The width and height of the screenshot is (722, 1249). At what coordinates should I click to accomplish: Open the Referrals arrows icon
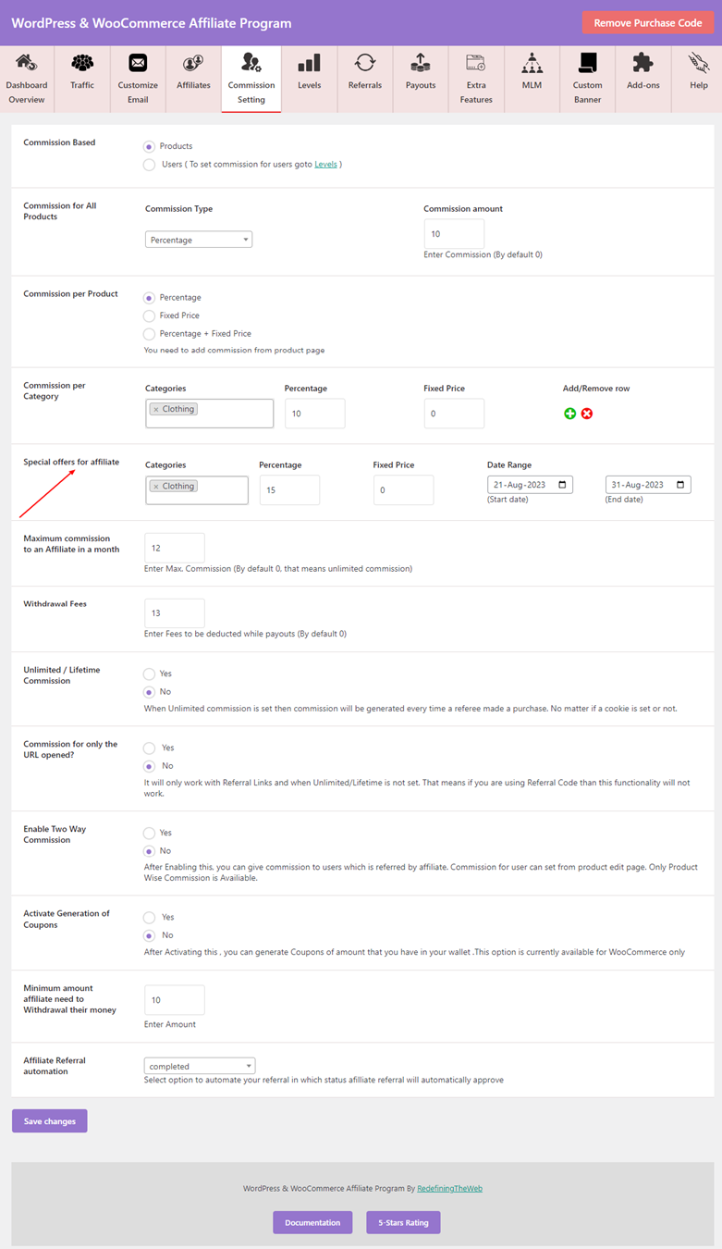point(365,63)
